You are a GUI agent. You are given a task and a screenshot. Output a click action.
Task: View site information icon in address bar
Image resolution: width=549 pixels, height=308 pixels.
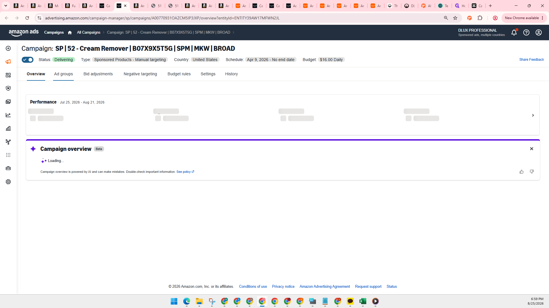[x=39, y=18]
